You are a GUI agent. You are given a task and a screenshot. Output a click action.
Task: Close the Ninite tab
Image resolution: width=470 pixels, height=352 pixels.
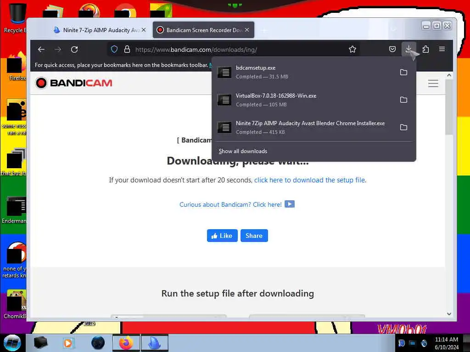point(144,30)
